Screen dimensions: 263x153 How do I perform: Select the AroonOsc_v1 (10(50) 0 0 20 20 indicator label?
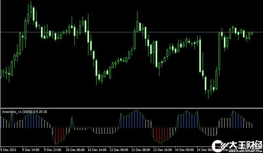[25, 112]
